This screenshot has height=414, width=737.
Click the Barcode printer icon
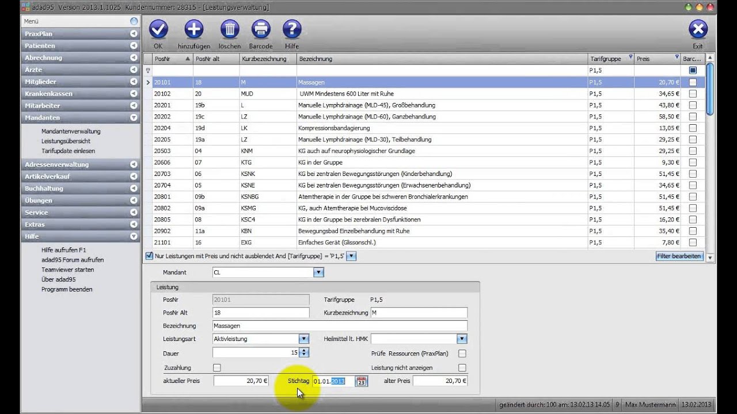(261, 29)
